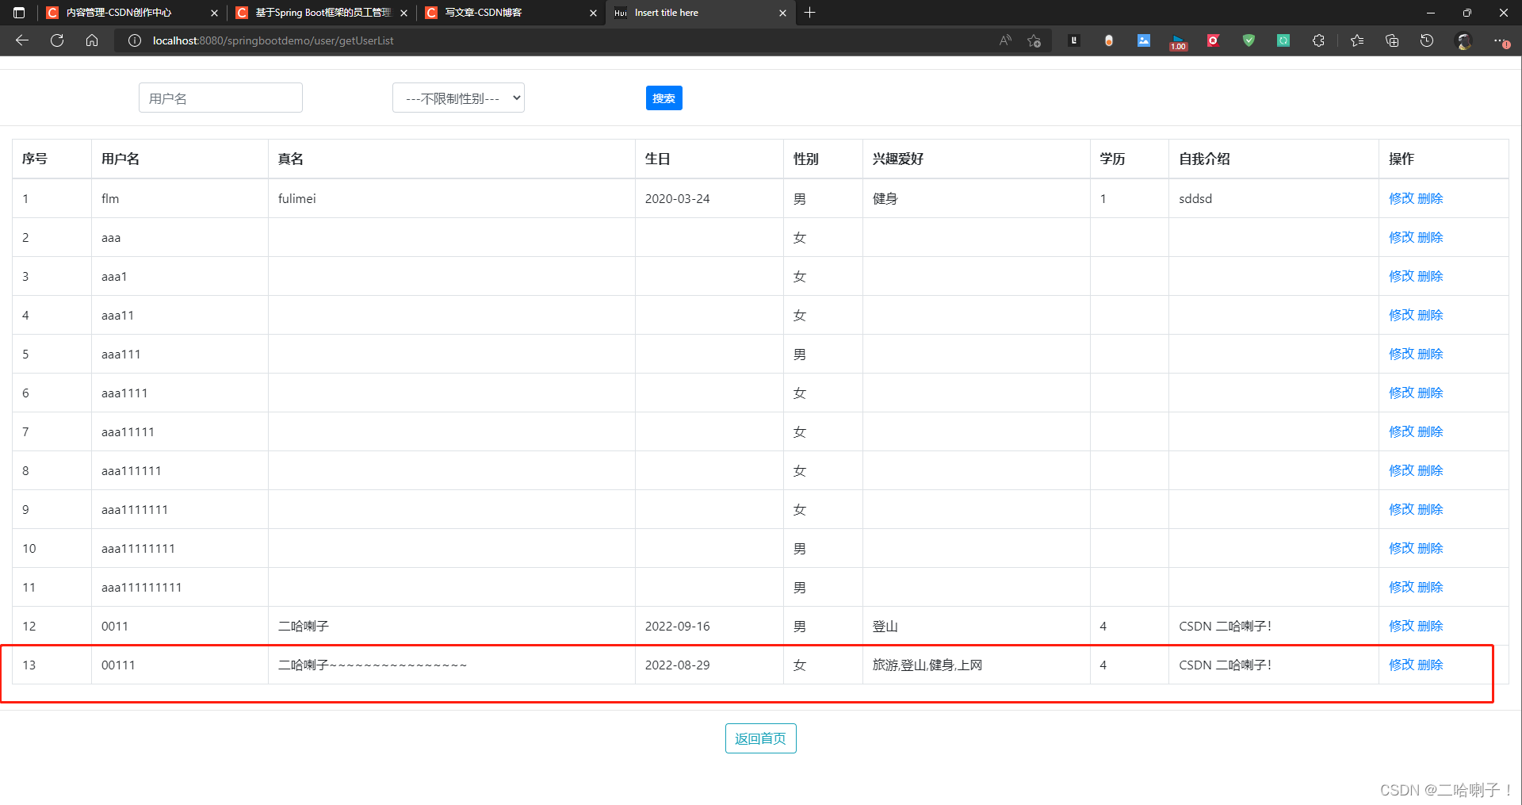Open the 不限制性别 gender dropdown

[458, 98]
